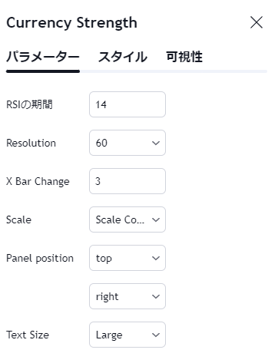Open the Resolution dropdown showing 60
The image size is (278, 363).
pyautogui.click(x=127, y=143)
